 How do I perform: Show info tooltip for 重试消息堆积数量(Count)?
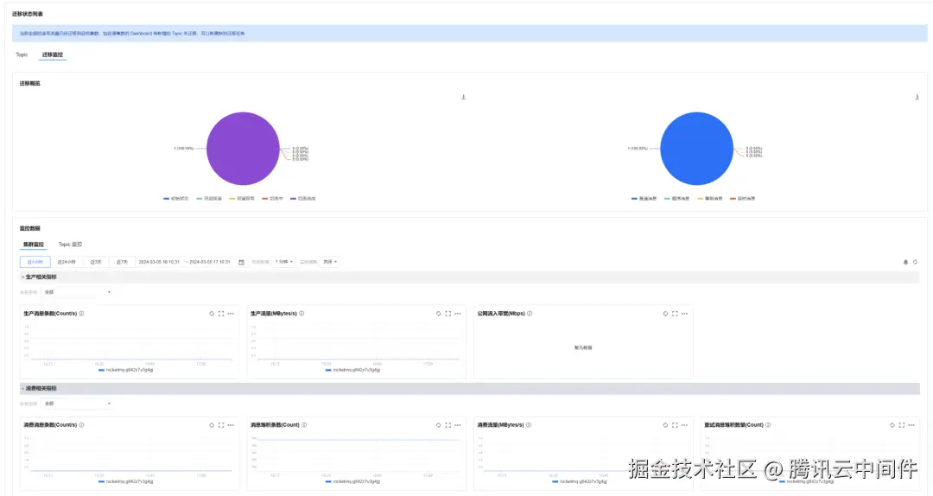(768, 425)
